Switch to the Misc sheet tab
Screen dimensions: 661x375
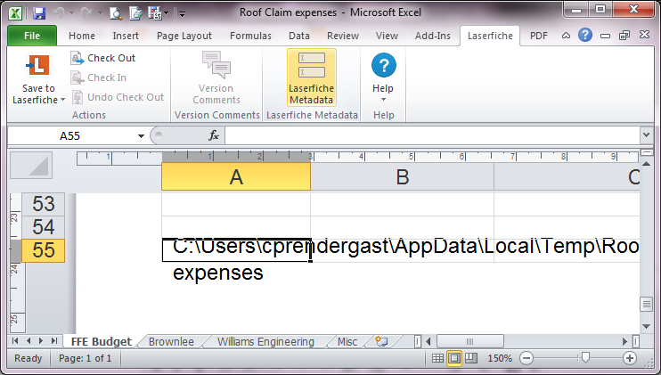[347, 341]
